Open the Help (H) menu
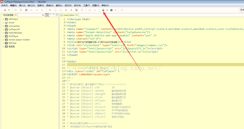 [x=105, y=5]
